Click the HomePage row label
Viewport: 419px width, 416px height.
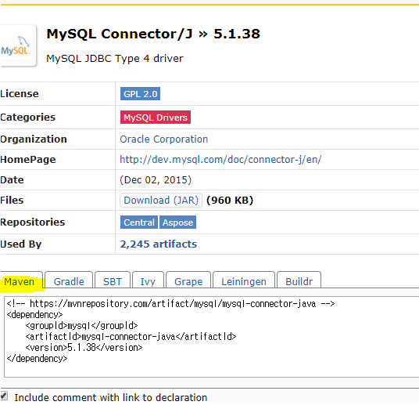[28, 160]
